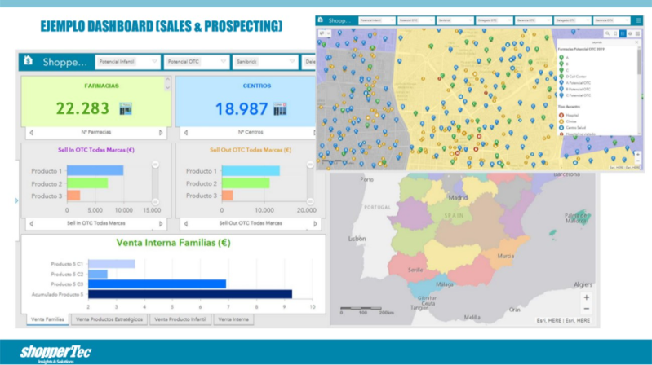Open the Venta Producto Infantil tab
Viewport: 652px width, 365px height.
point(181,319)
